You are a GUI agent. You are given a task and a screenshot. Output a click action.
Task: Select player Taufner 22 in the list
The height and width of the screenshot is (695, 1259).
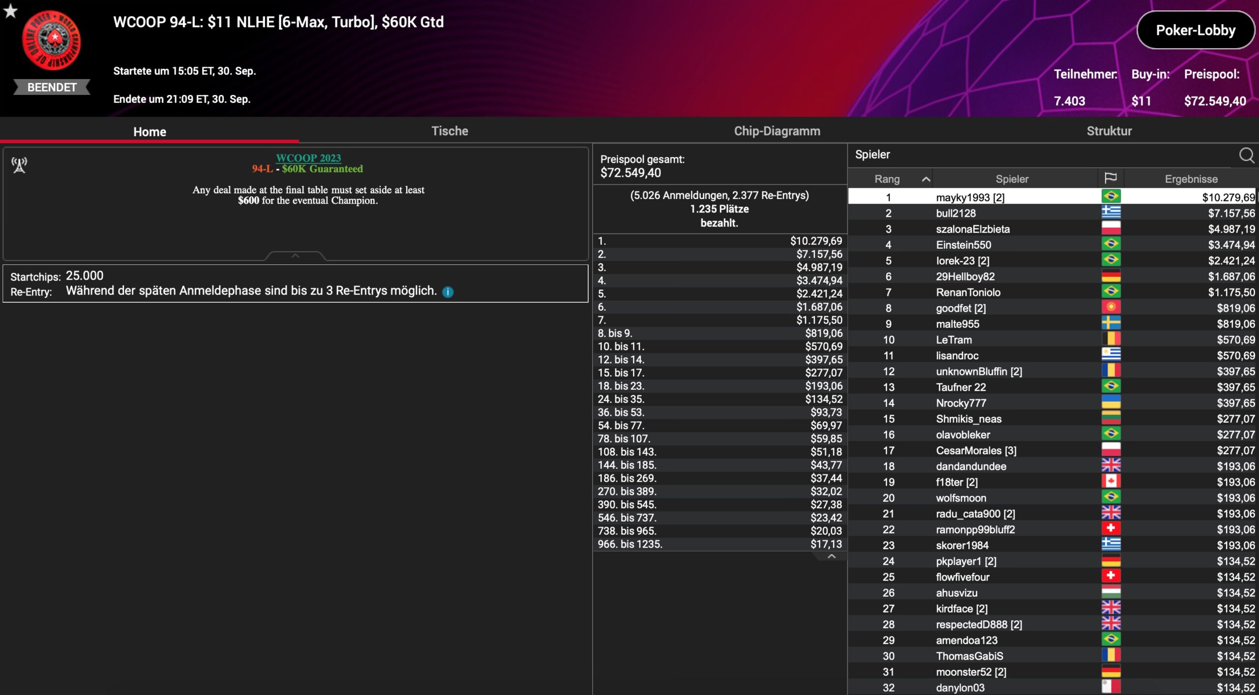tap(1052, 387)
